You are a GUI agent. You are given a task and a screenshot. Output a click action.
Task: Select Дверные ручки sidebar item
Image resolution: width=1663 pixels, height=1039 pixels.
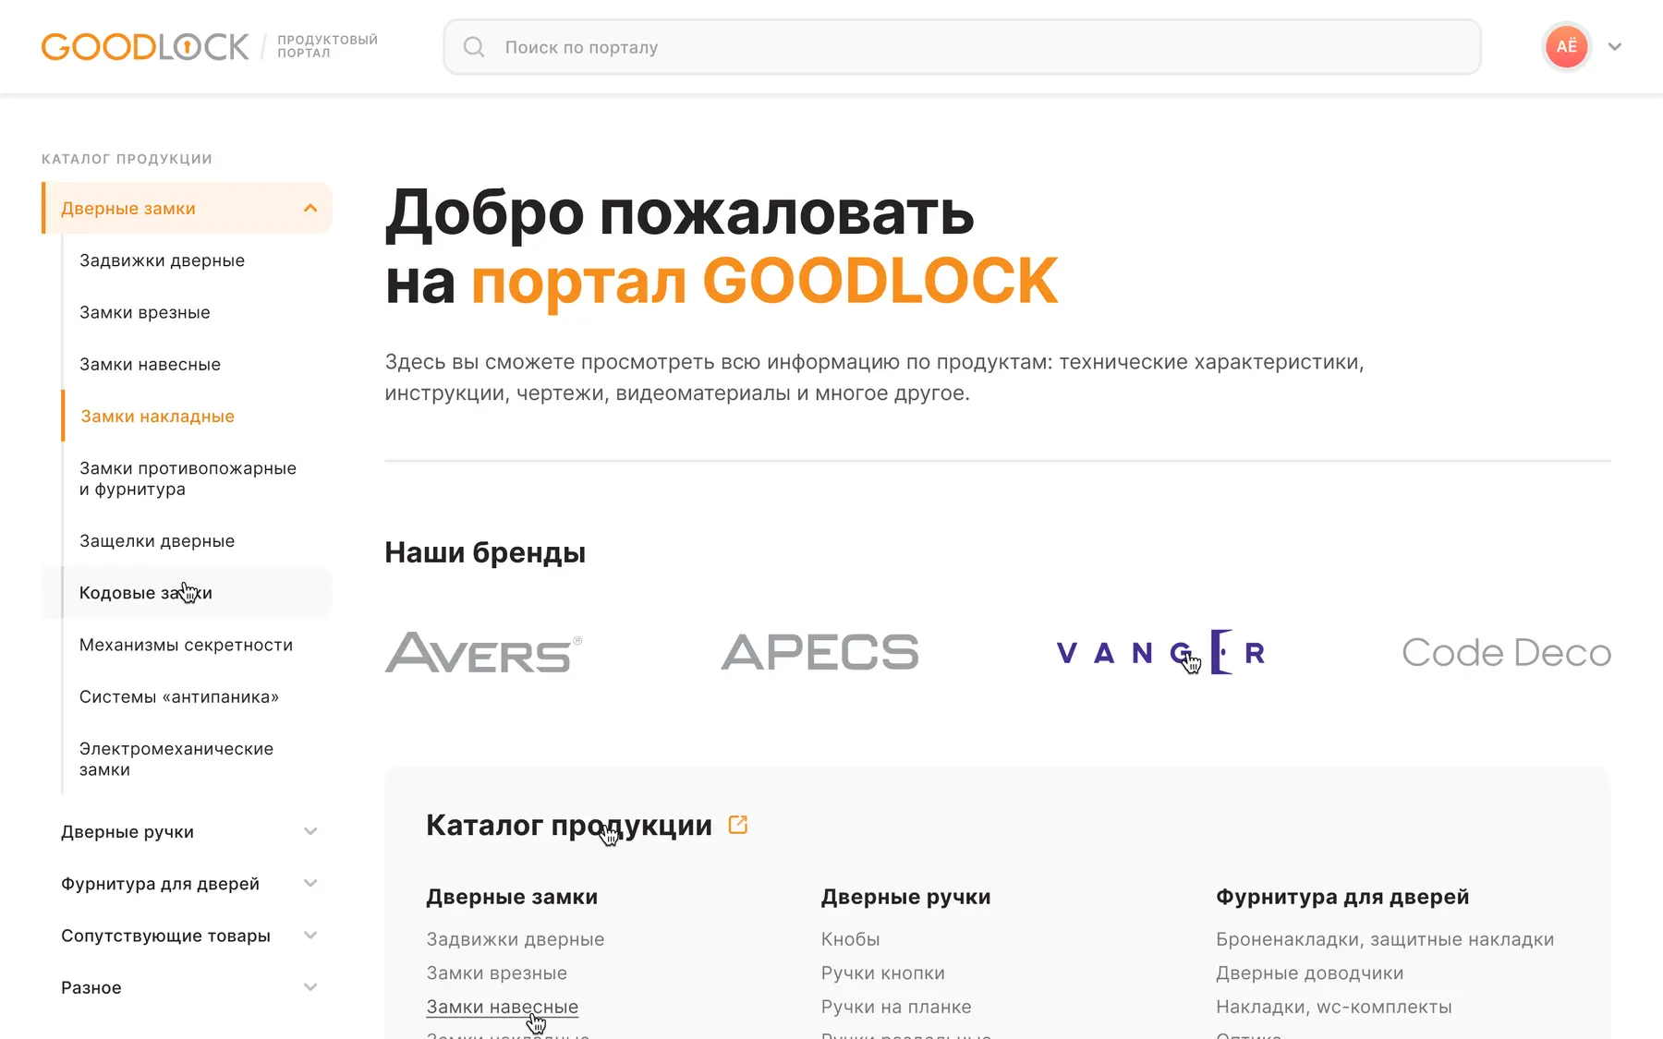click(127, 832)
